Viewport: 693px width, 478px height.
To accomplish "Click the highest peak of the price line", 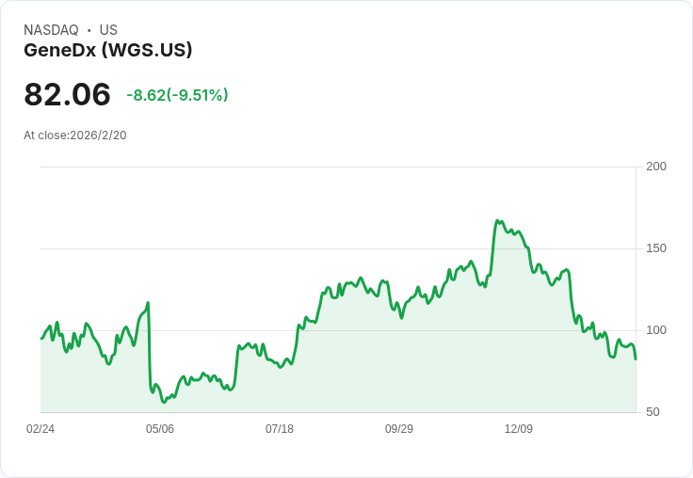I will coord(496,221).
